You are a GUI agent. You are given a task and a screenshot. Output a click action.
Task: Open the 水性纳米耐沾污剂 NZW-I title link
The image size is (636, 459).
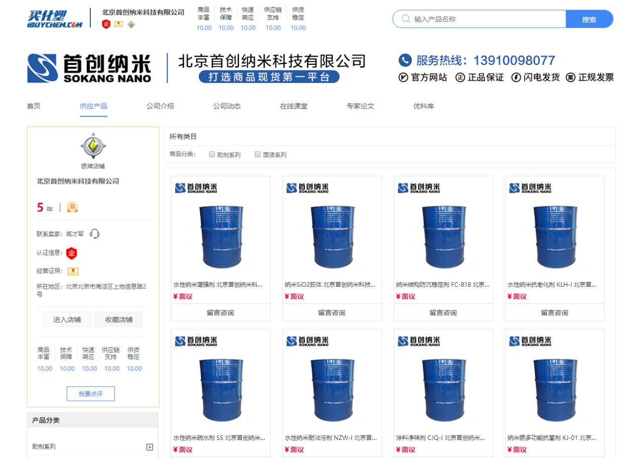[x=331, y=438]
